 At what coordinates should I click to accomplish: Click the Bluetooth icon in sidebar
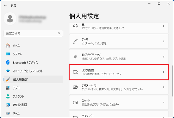[x=8, y=63]
